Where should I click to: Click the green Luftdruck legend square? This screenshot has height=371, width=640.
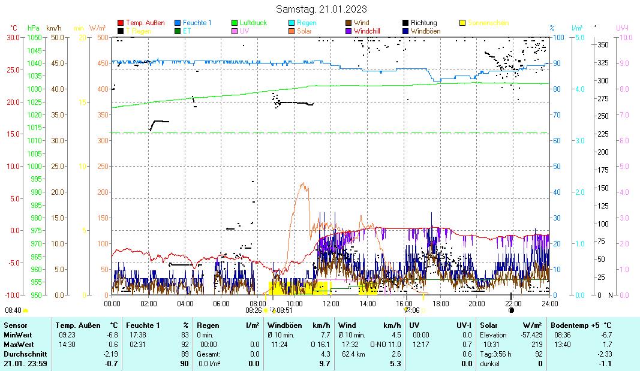235,23
